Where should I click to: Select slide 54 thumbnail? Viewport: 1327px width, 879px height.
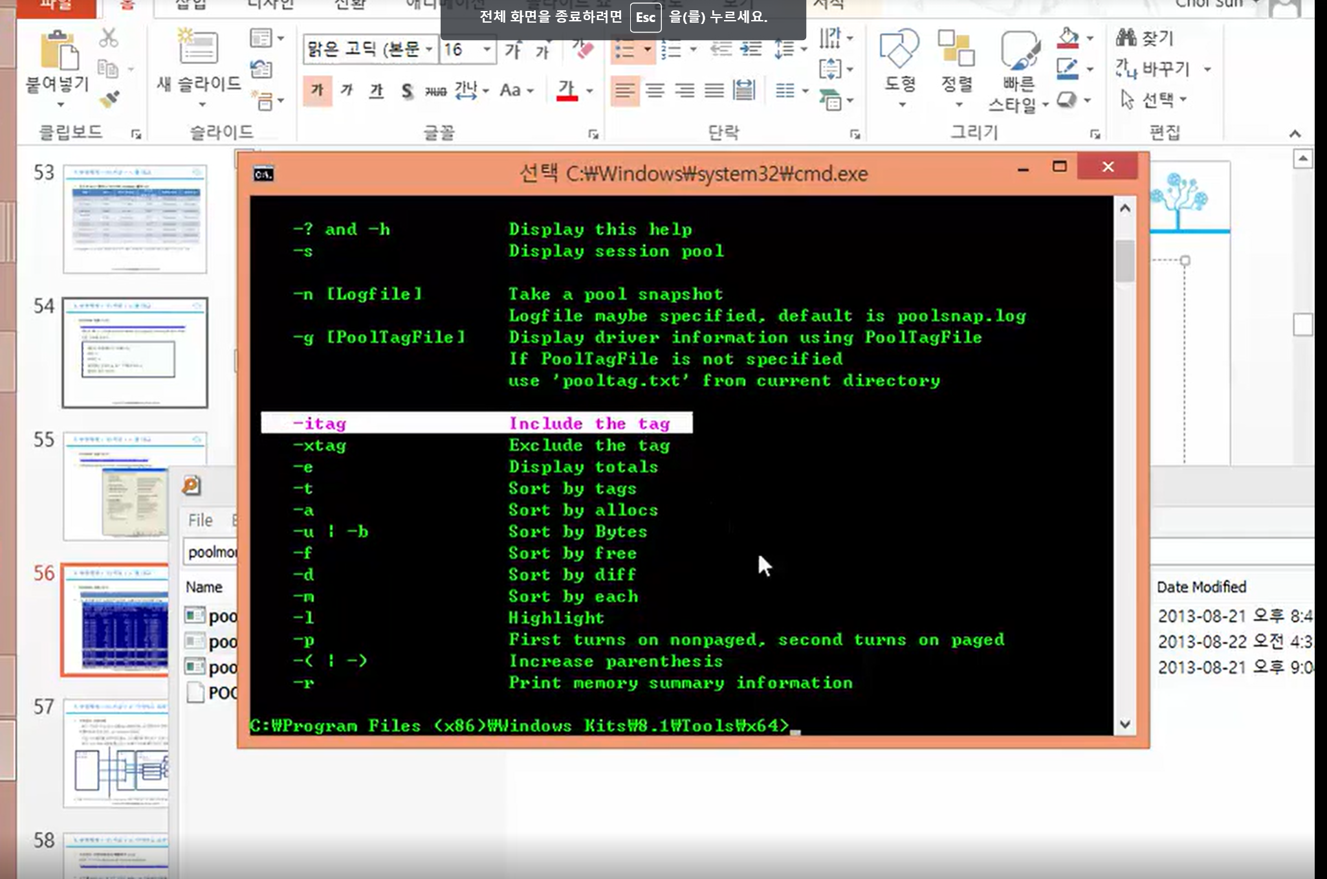point(135,352)
